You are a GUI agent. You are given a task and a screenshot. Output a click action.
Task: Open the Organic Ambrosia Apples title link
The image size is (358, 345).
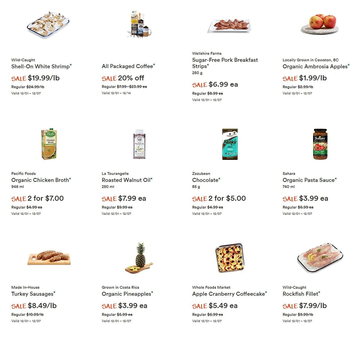(x=315, y=66)
